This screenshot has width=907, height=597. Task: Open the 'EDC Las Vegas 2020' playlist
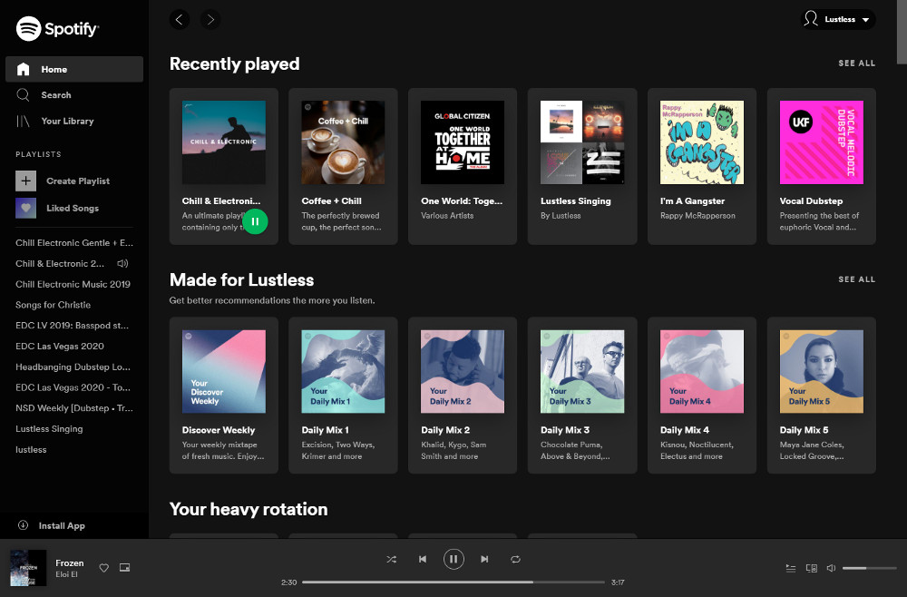tap(60, 347)
